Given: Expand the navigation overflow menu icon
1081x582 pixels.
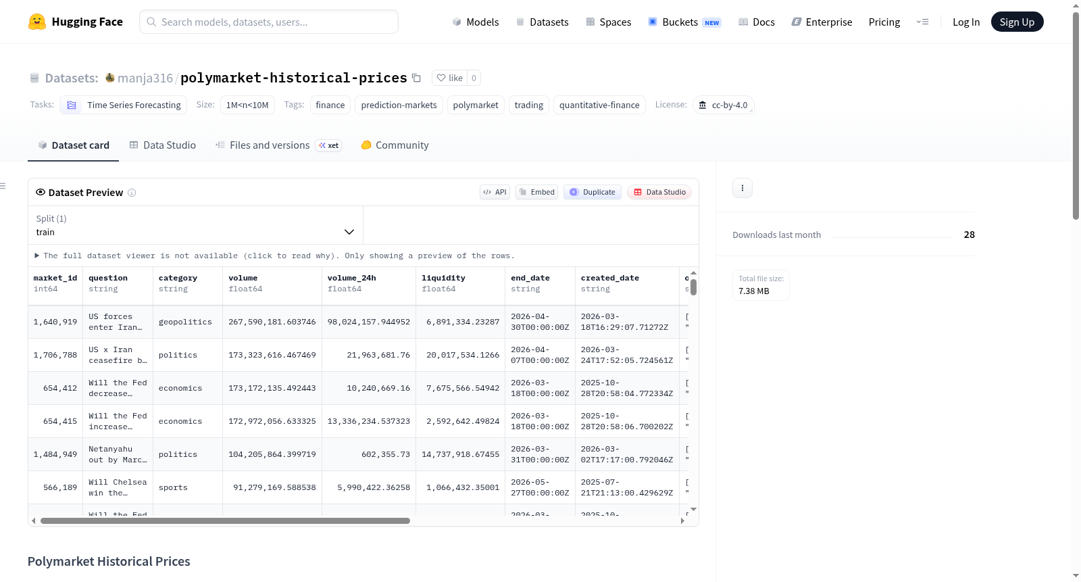Looking at the screenshot, I should coord(922,22).
